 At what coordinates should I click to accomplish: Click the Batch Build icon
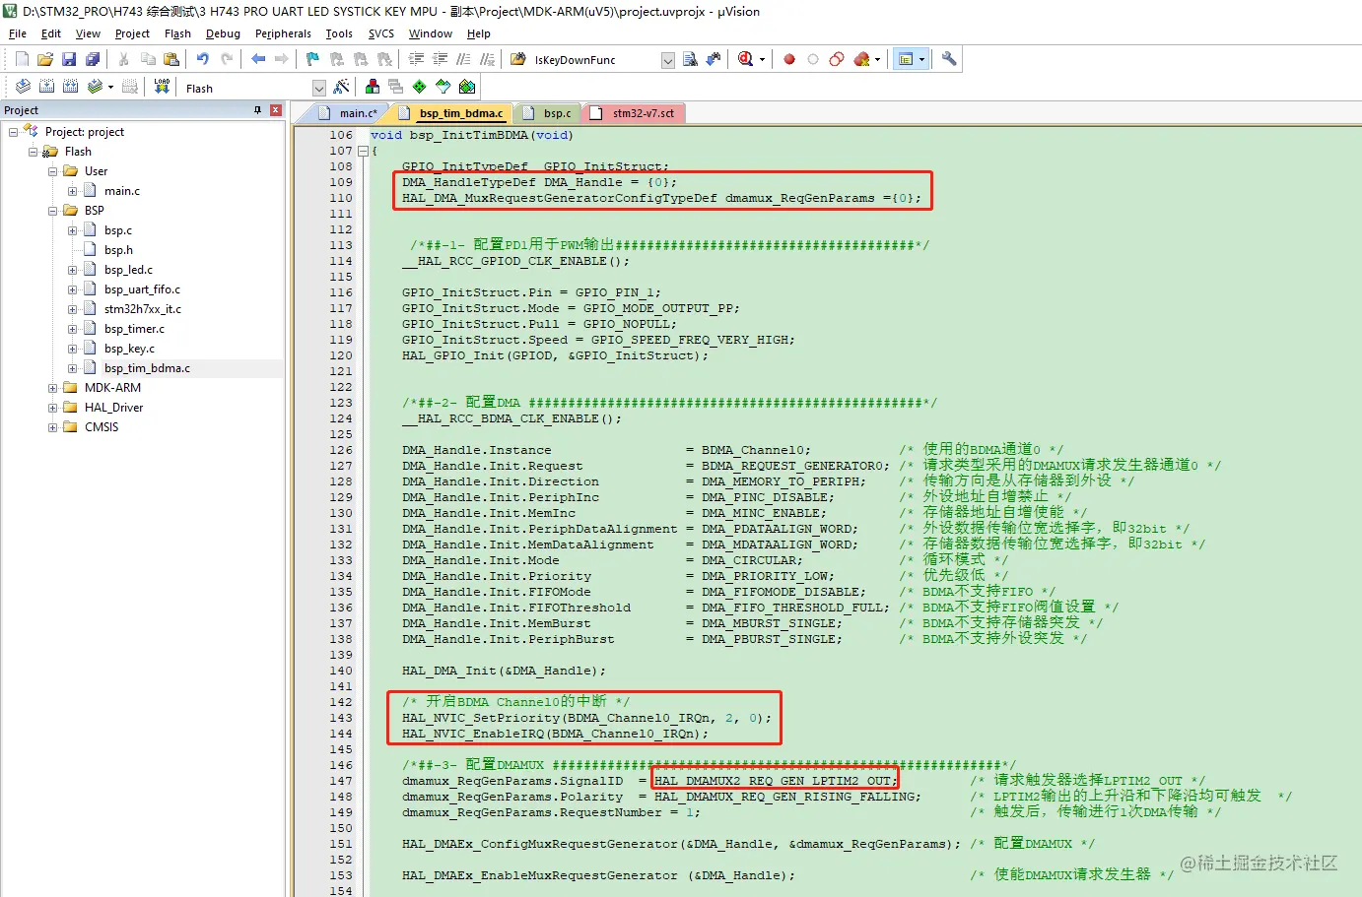pos(95,87)
